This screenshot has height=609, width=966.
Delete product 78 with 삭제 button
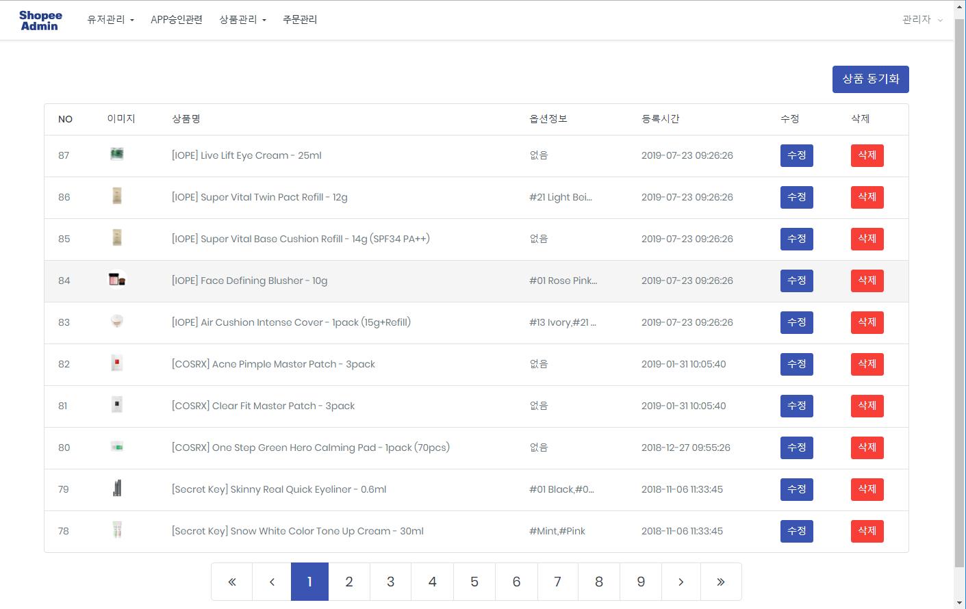click(x=867, y=531)
